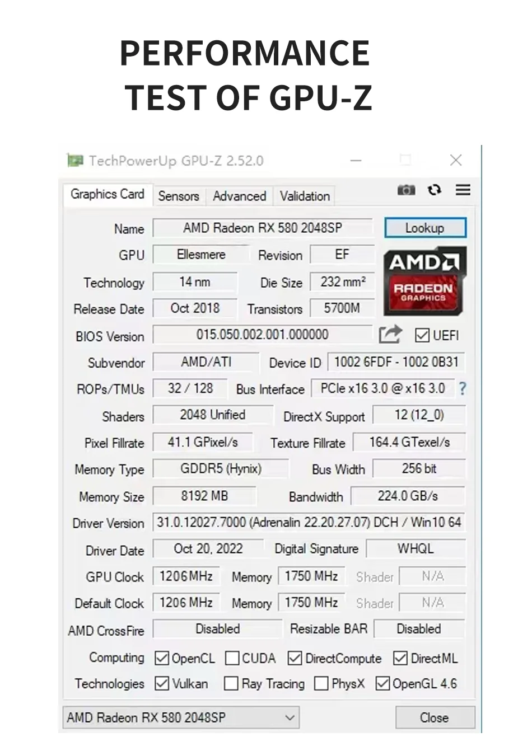Click the Name field showing RX 580
Viewport: 532px width, 751px height.
262,228
